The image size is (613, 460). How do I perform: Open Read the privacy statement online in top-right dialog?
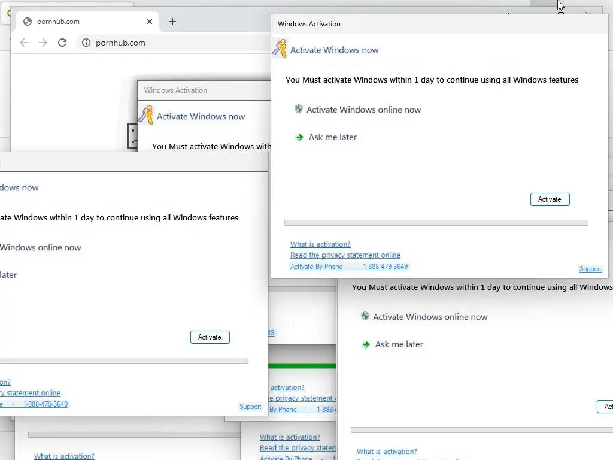[x=345, y=255]
